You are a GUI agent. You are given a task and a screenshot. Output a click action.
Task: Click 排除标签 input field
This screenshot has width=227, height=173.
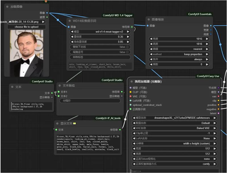(x=100, y=57)
